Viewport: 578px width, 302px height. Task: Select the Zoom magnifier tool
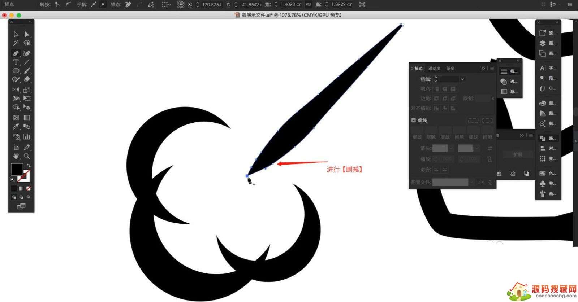point(27,156)
